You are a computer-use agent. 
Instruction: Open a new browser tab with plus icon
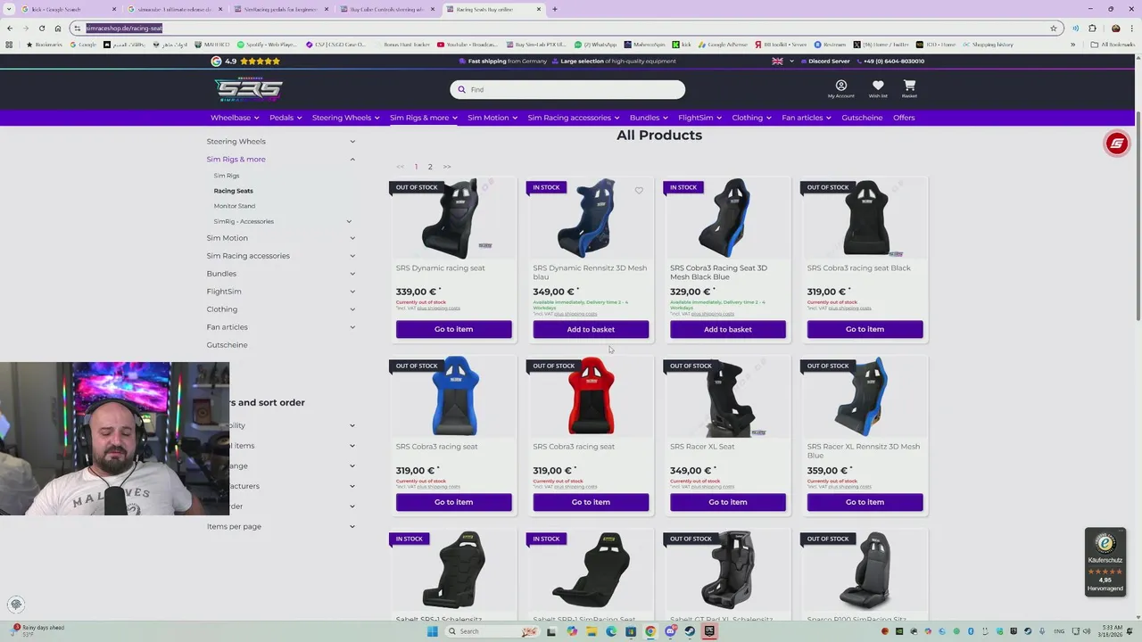coord(554,9)
